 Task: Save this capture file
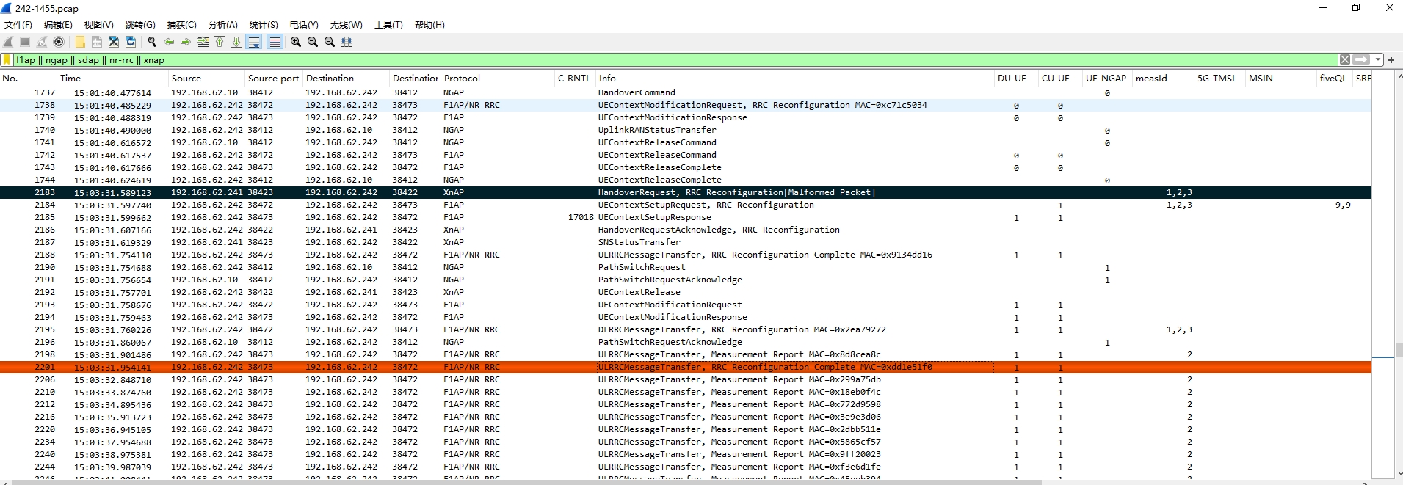[96, 42]
